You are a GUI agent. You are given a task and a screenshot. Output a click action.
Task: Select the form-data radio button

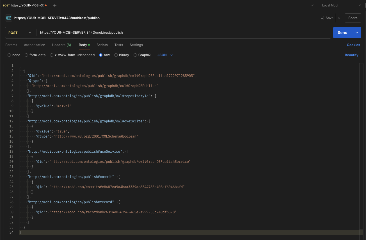[26, 55]
